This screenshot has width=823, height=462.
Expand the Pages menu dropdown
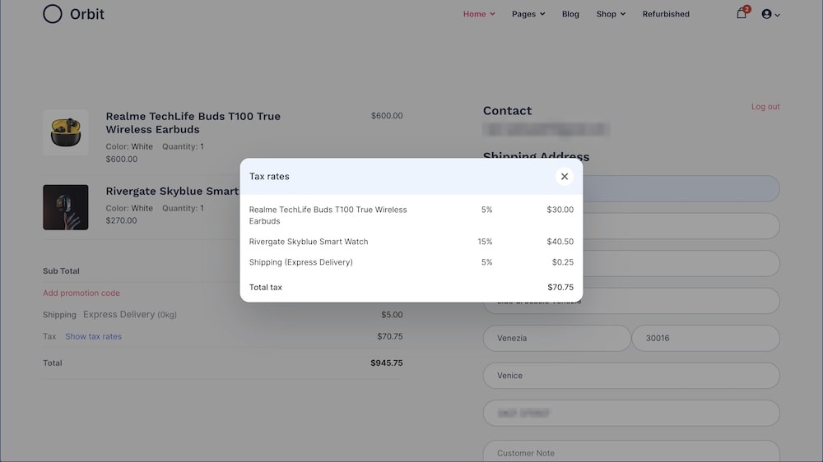pos(528,14)
